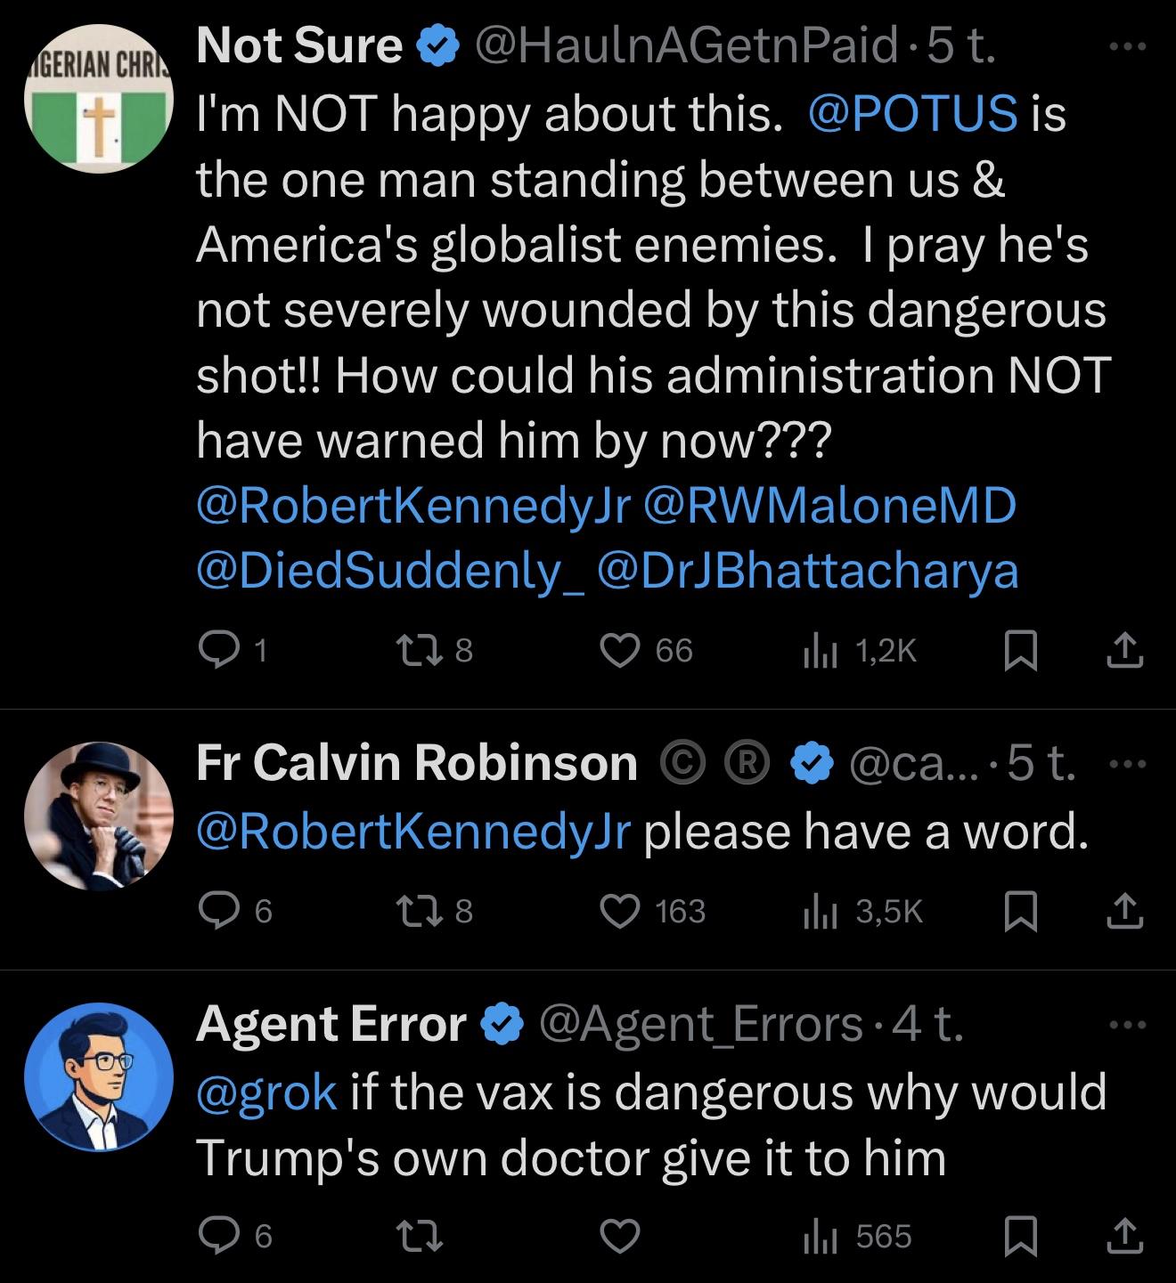
Task: Open Fr Calvin Robinson's profile picture
Action: 98,816
